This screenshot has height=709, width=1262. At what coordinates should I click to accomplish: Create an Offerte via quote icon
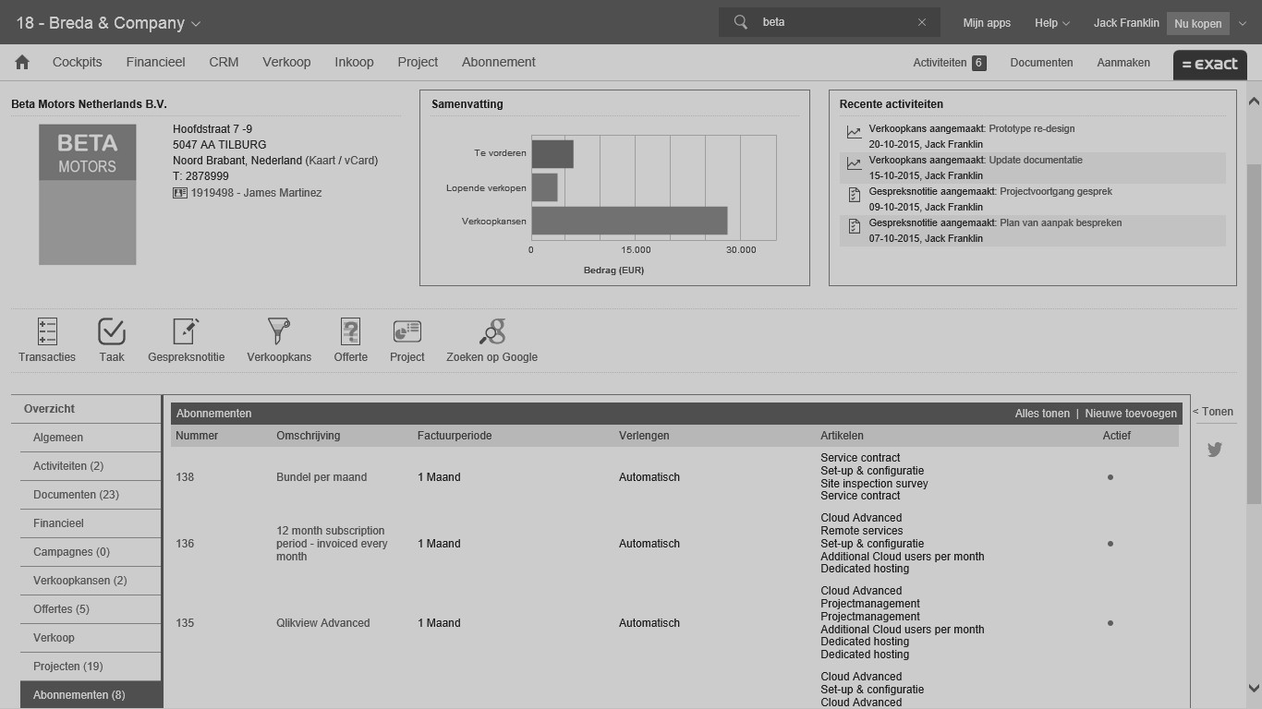click(x=350, y=331)
